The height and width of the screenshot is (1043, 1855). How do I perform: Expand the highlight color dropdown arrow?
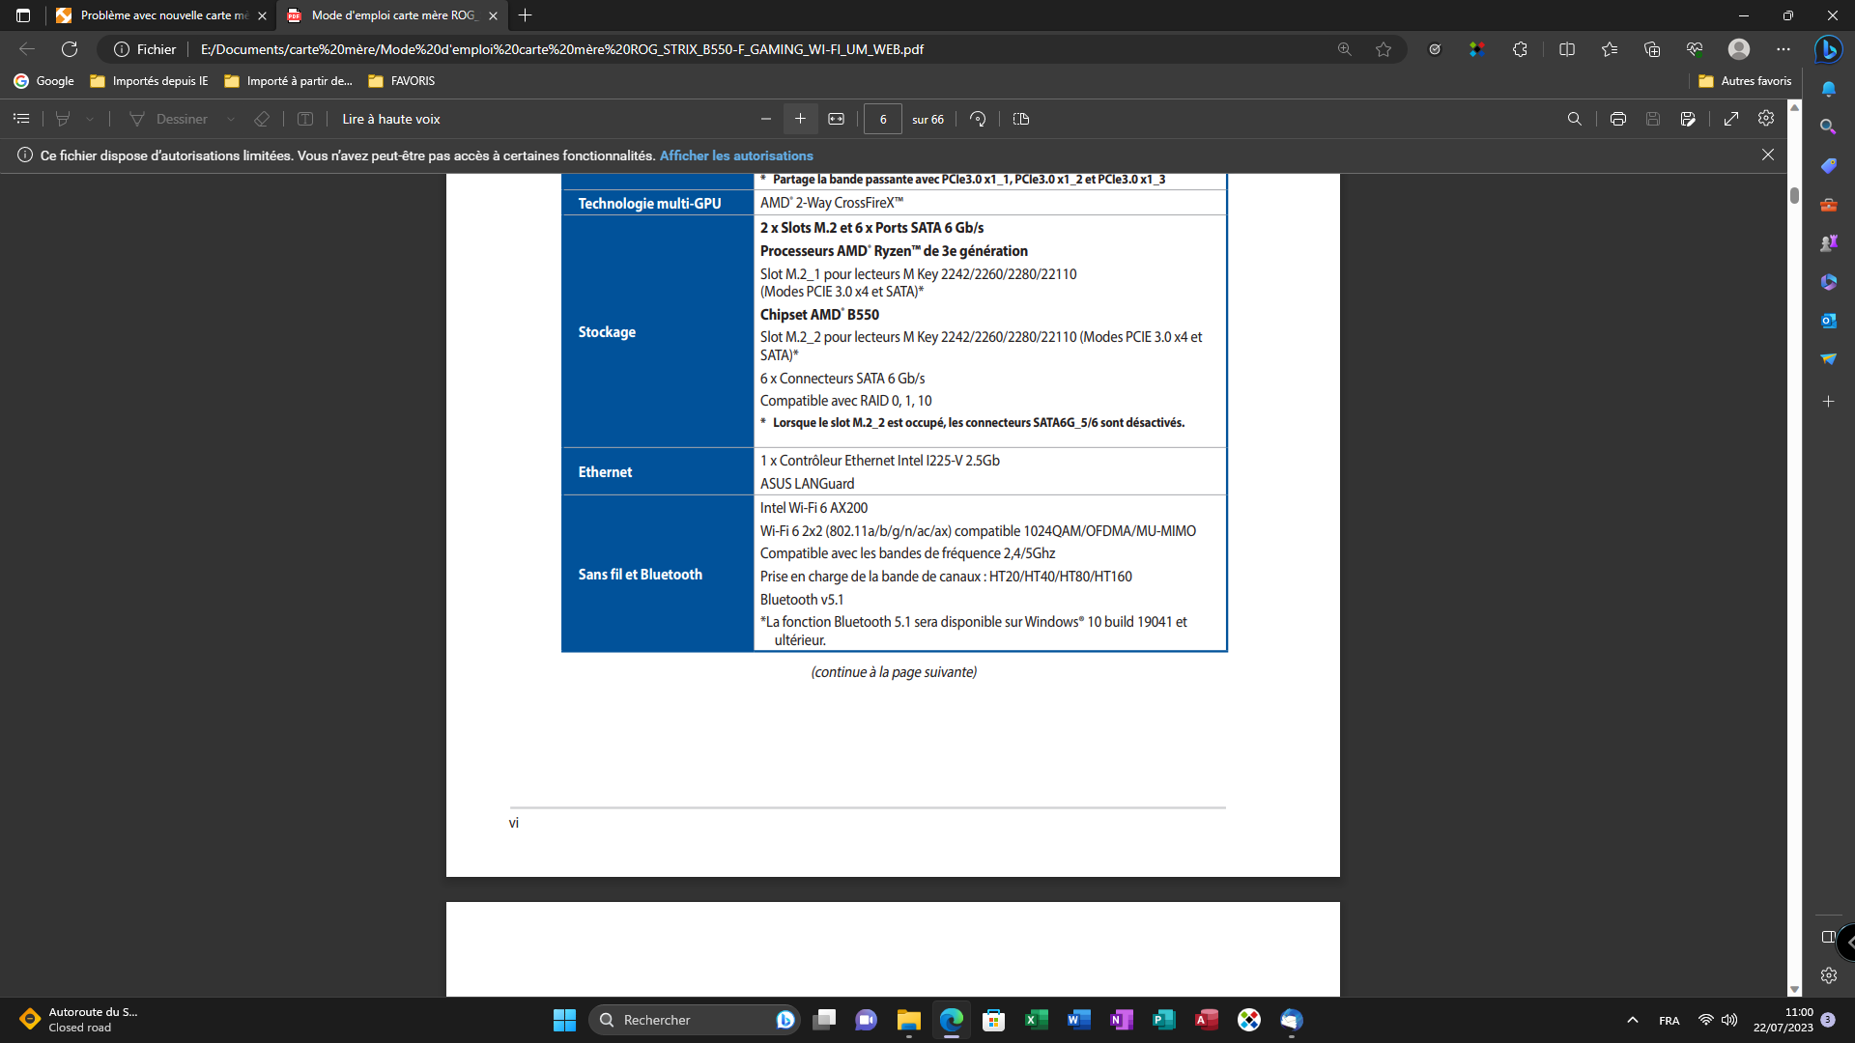click(90, 119)
